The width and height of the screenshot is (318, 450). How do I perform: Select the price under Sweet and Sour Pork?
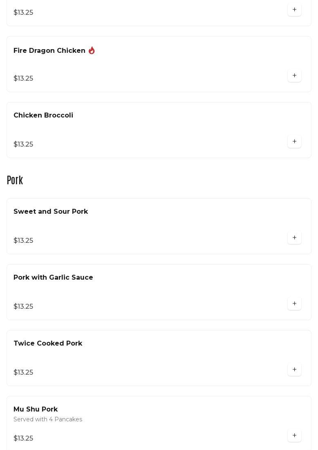click(x=23, y=241)
